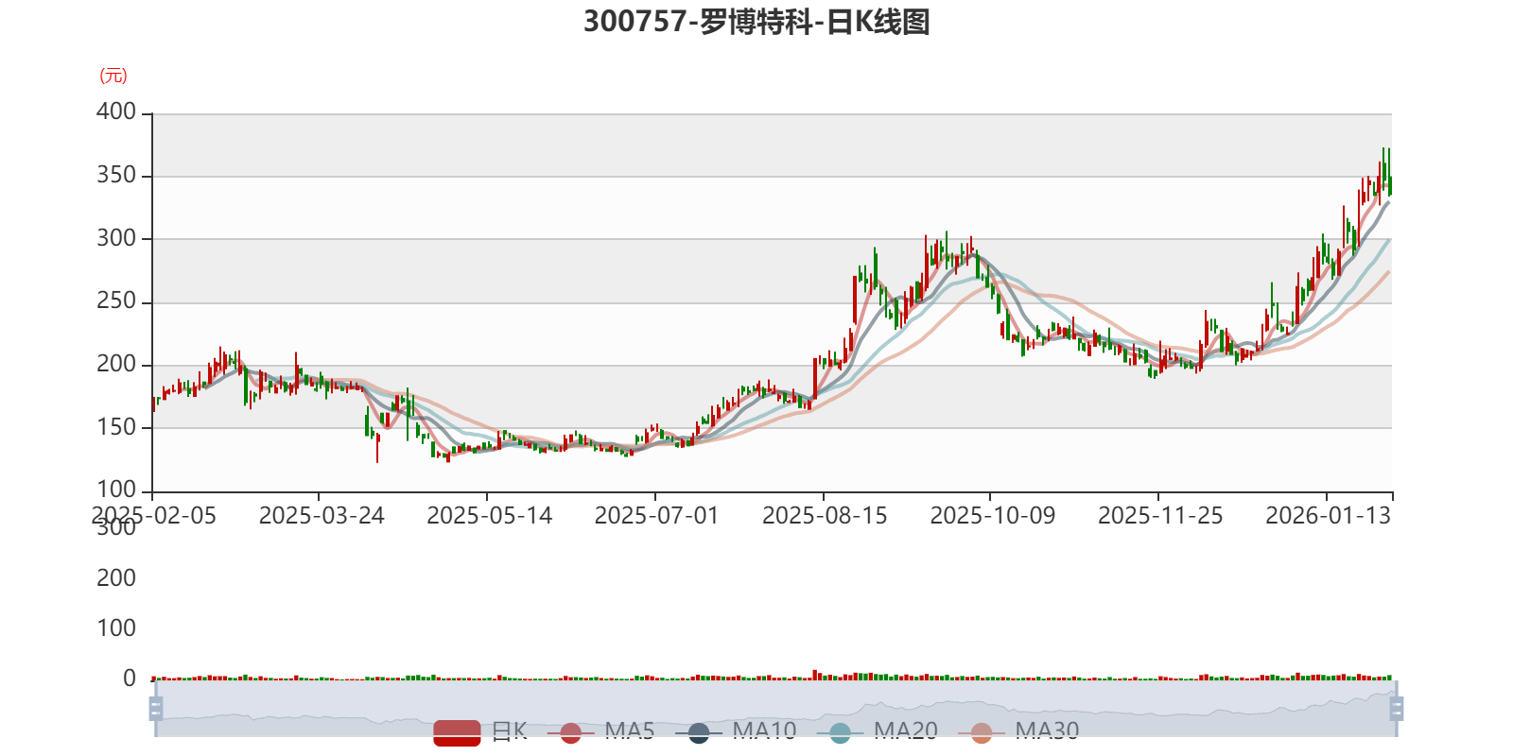Click the tall volume bar in mid-August 2025

815,675
